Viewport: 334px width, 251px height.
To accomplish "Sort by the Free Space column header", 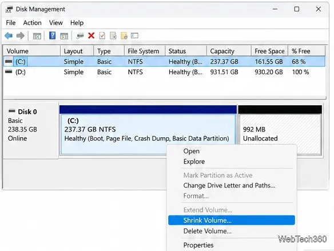I will pyautogui.click(x=270, y=51).
